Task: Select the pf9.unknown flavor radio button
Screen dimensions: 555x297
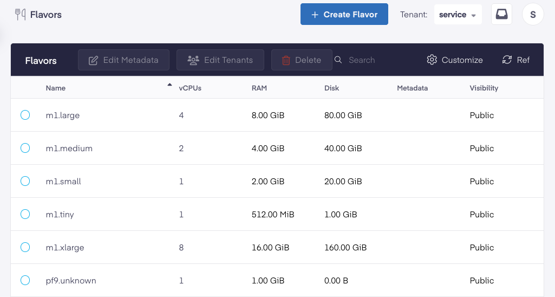Action: pos(25,280)
